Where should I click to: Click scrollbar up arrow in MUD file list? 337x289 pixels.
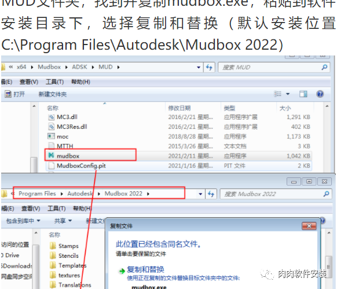coord(327,106)
